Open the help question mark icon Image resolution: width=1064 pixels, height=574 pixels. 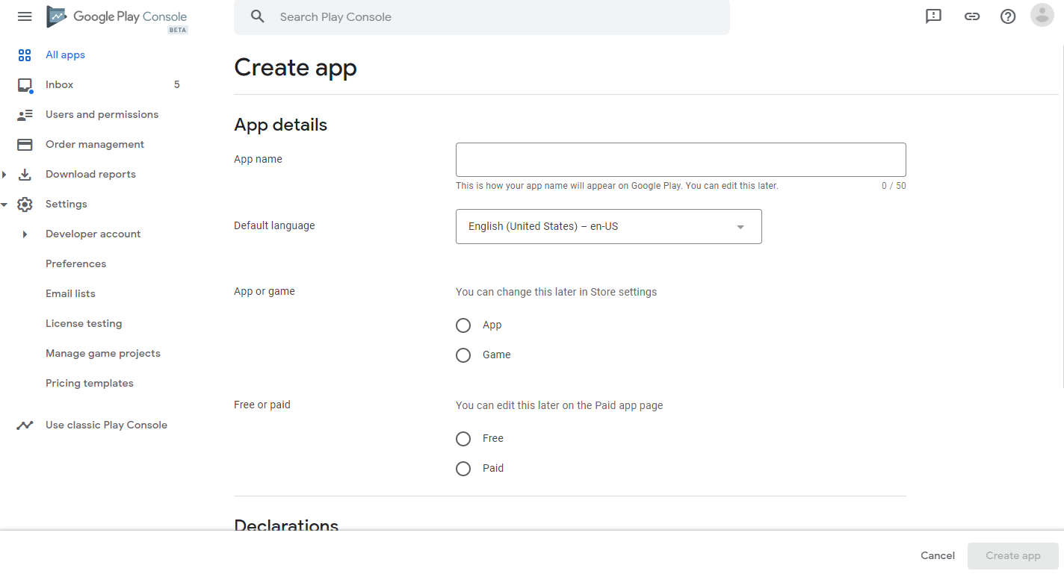click(x=1008, y=16)
